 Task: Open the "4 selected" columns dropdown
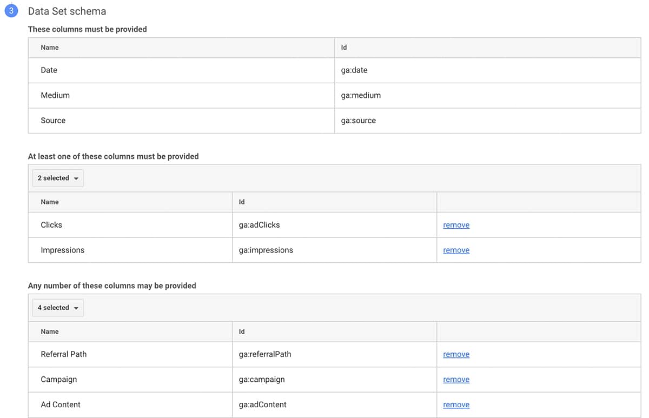click(x=58, y=308)
